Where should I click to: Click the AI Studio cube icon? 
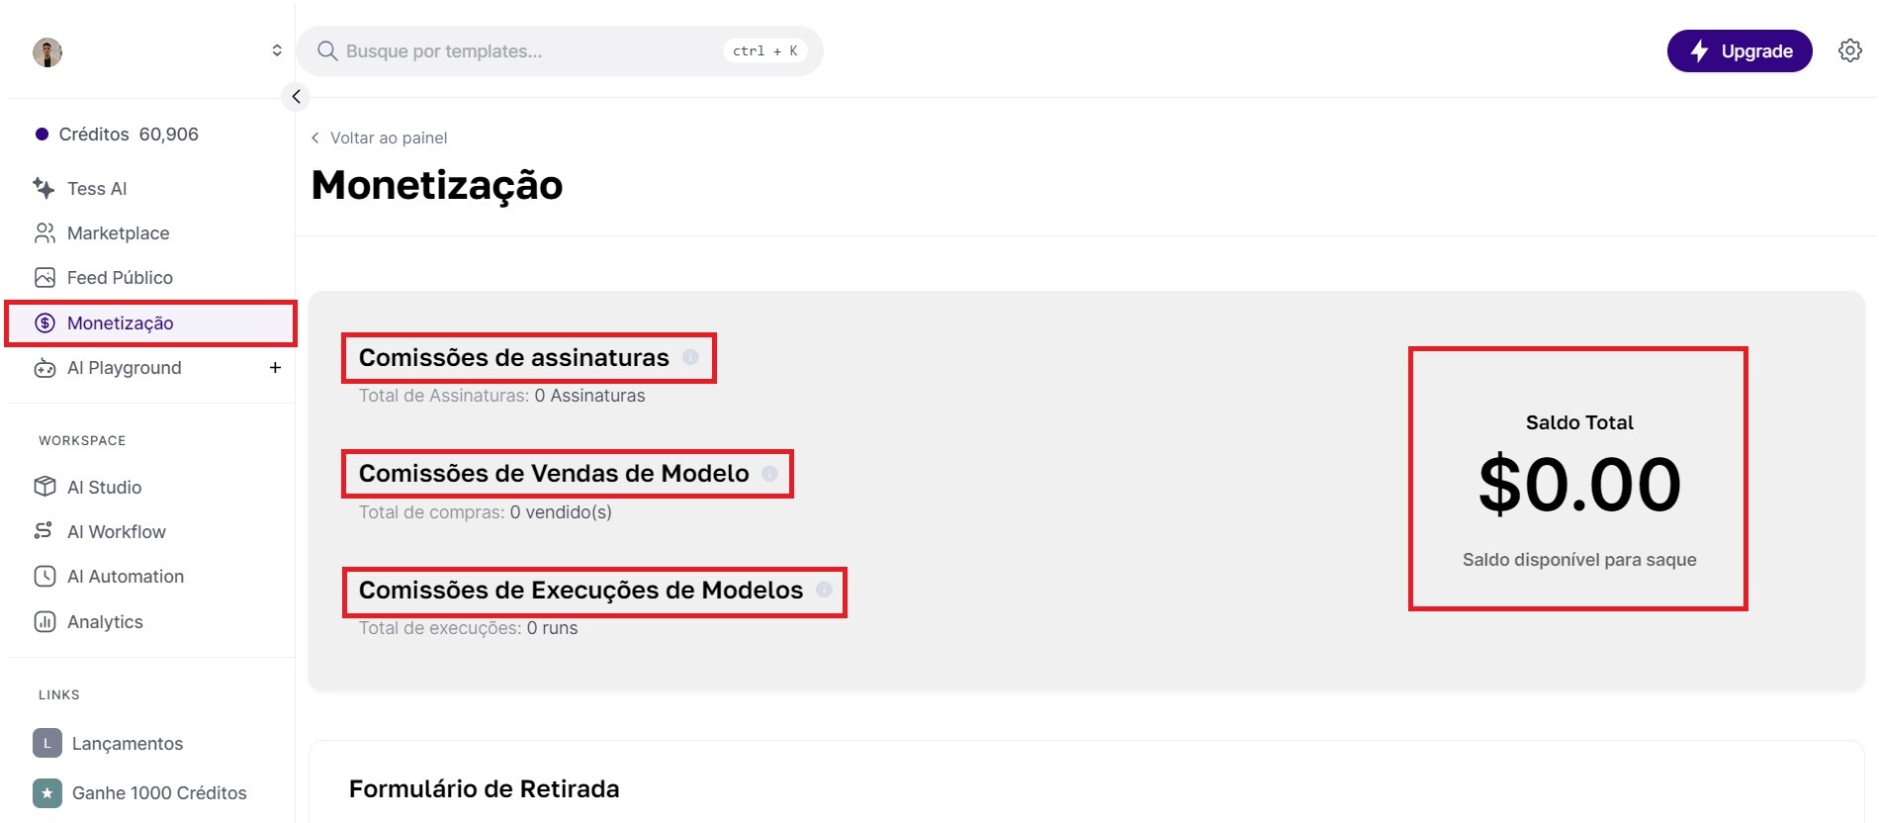(x=45, y=487)
